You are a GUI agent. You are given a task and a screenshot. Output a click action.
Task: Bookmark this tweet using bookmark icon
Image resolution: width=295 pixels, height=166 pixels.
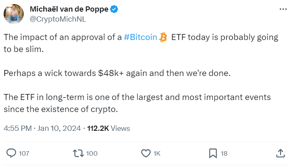[213, 153]
